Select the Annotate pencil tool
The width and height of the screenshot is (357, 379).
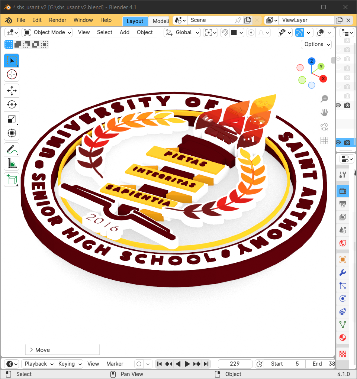point(12,150)
